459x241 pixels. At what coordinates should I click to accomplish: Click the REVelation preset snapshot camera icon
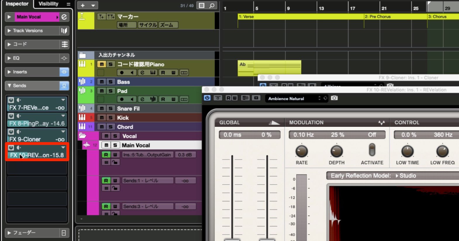coord(334,98)
